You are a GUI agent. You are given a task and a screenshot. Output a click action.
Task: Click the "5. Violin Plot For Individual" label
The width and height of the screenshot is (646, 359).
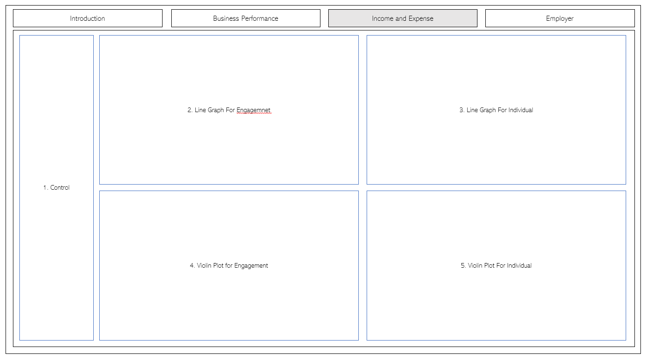point(496,266)
